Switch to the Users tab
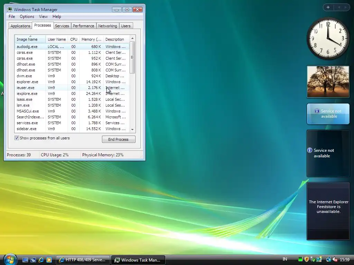This screenshot has height=265, width=354. pos(126,26)
